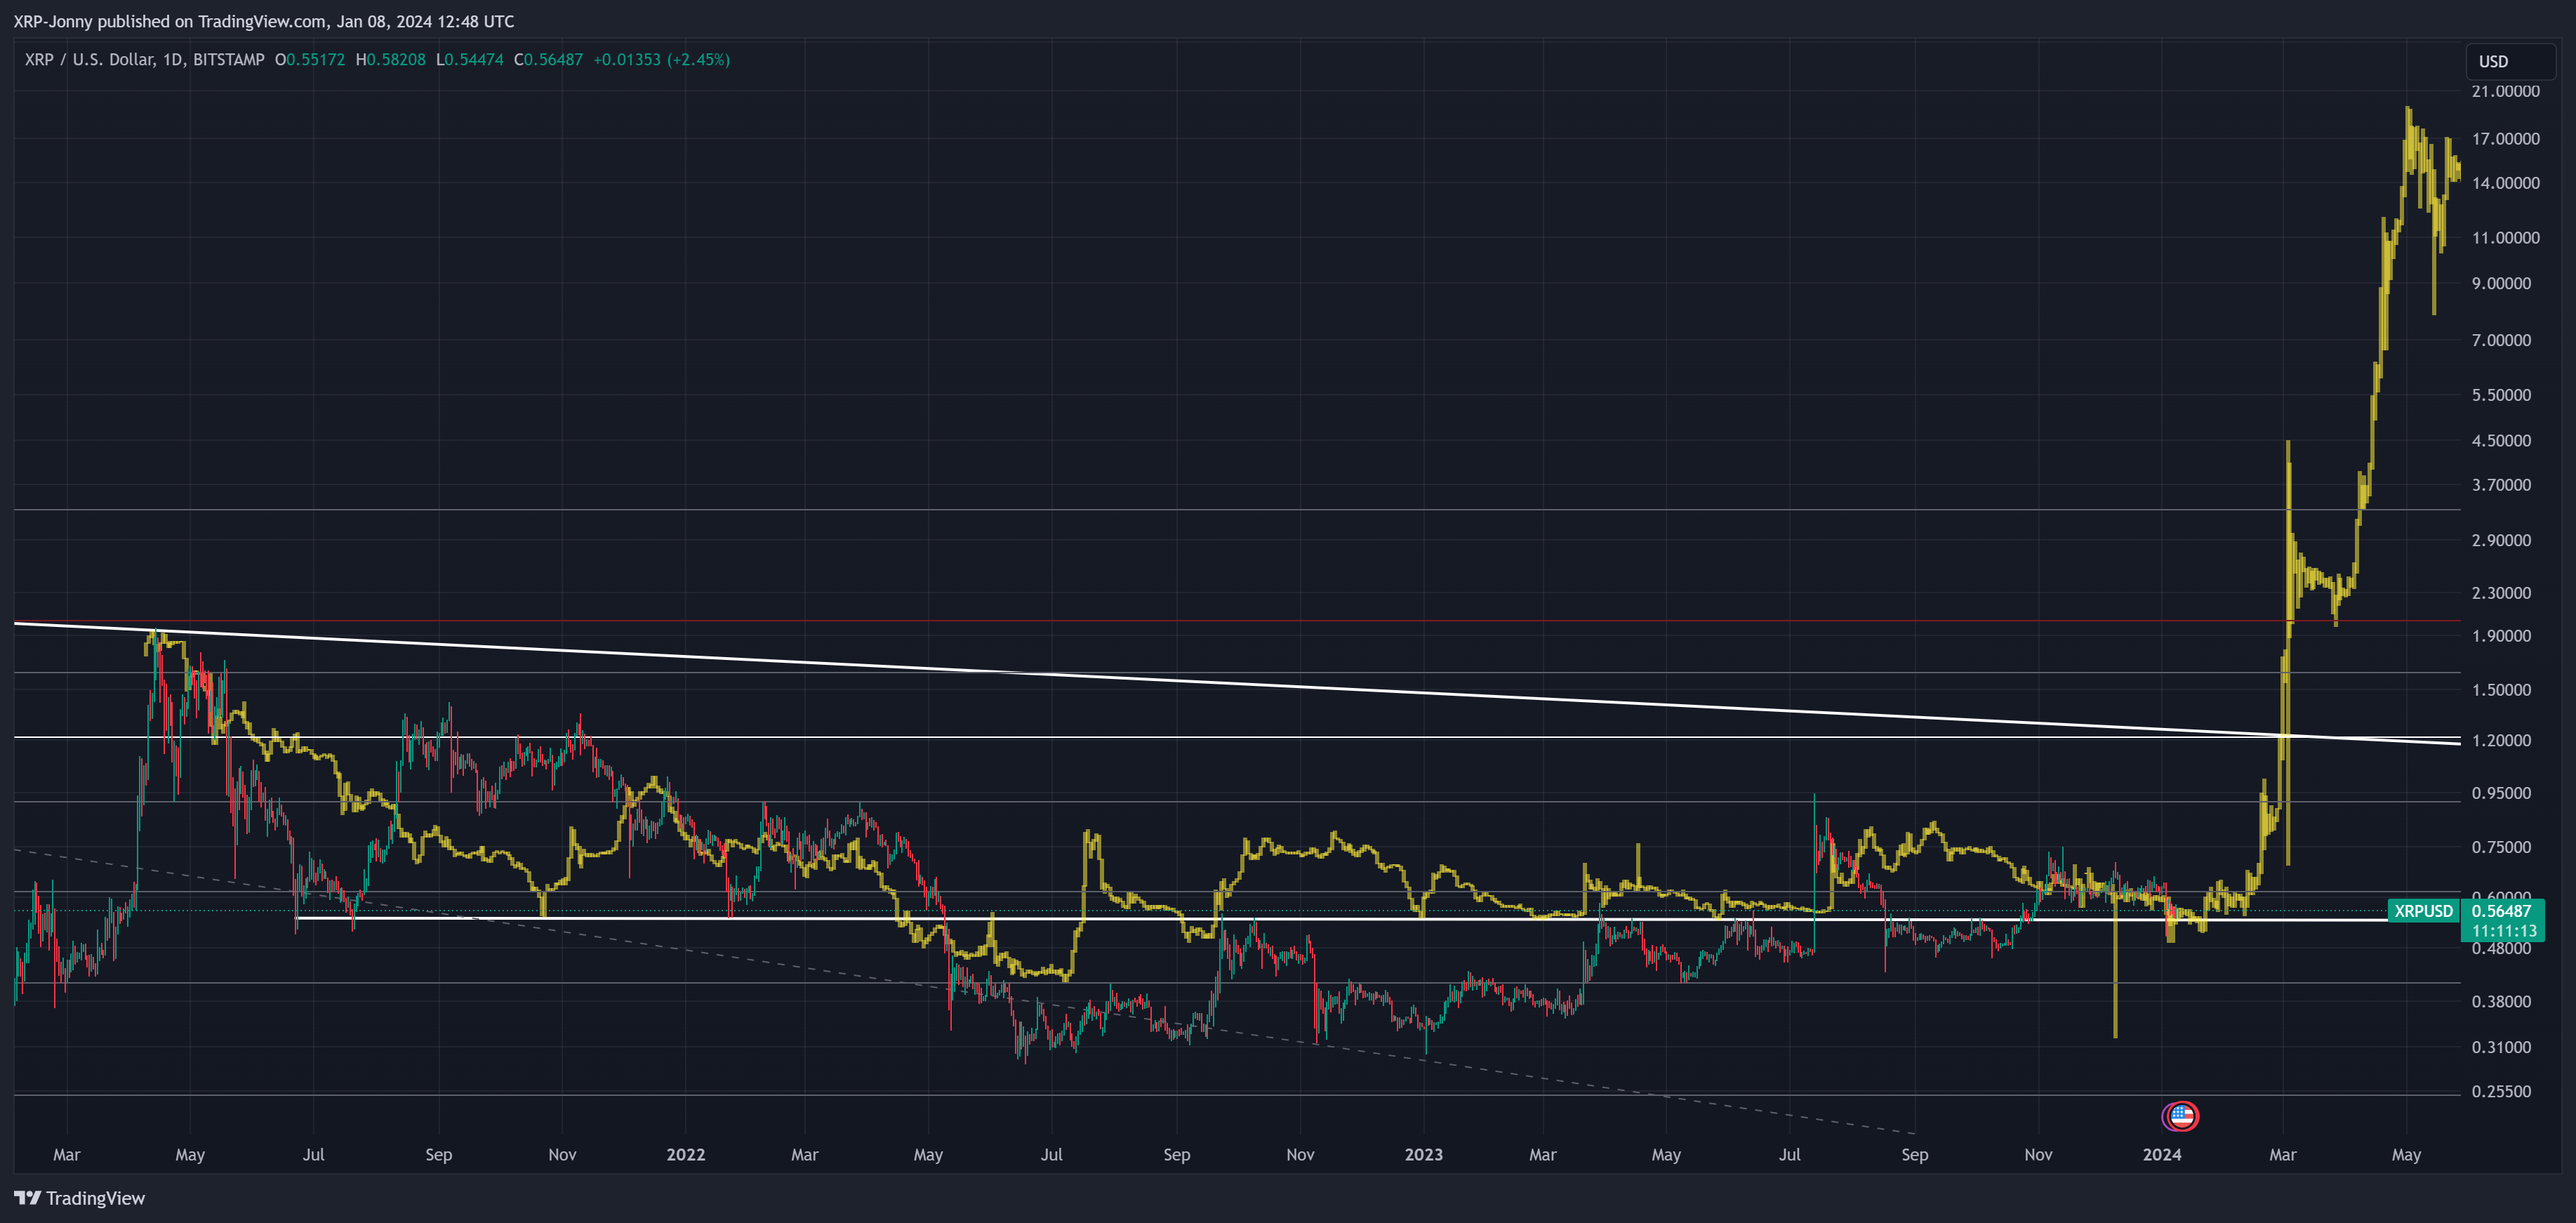2576x1223 pixels.
Task: Click the 0.38000 price axis label
Action: pyautogui.click(x=2501, y=1002)
